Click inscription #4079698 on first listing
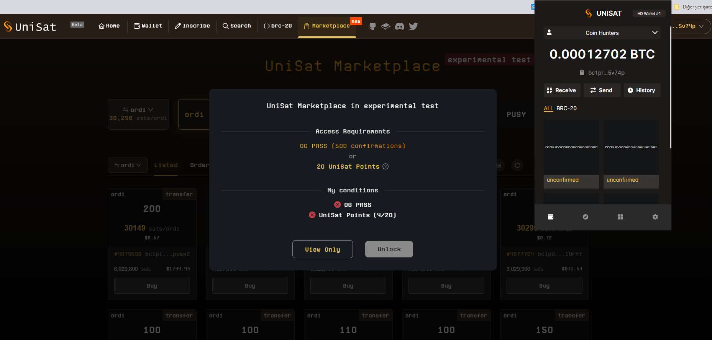Screen dimensions: 712x340 coord(128,254)
